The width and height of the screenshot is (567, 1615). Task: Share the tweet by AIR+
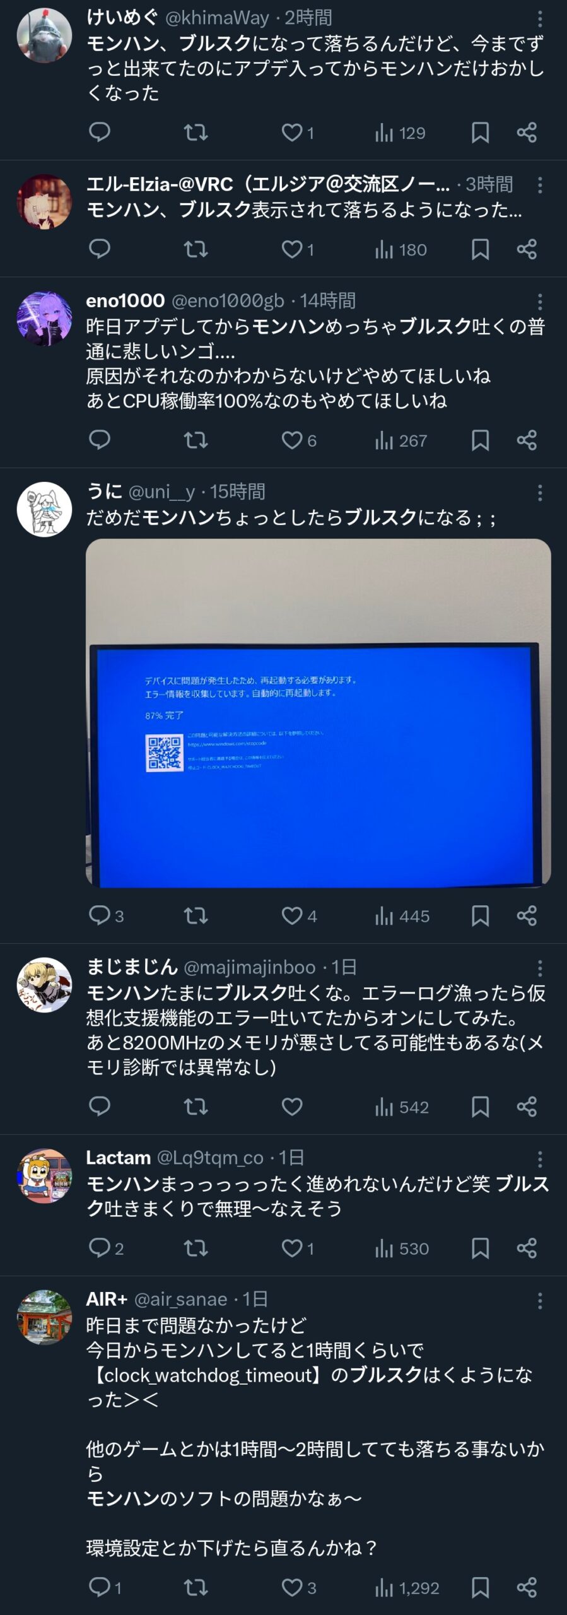[527, 1587]
